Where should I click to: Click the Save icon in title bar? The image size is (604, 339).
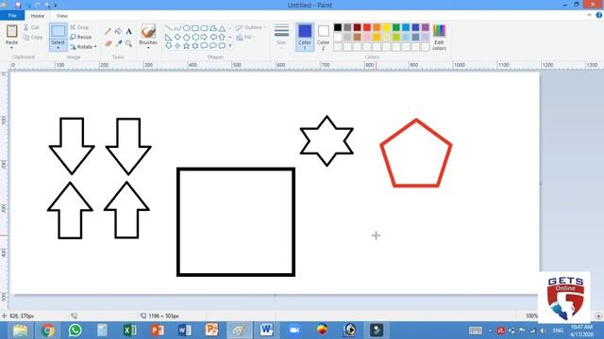pyautogui.click(x=18, y=5)
